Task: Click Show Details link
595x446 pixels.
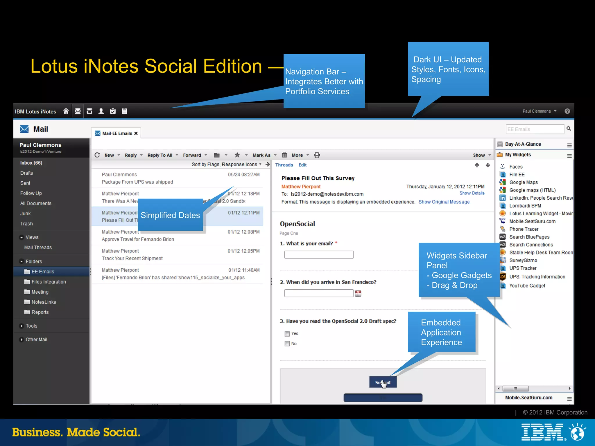Action: point(472,193)
